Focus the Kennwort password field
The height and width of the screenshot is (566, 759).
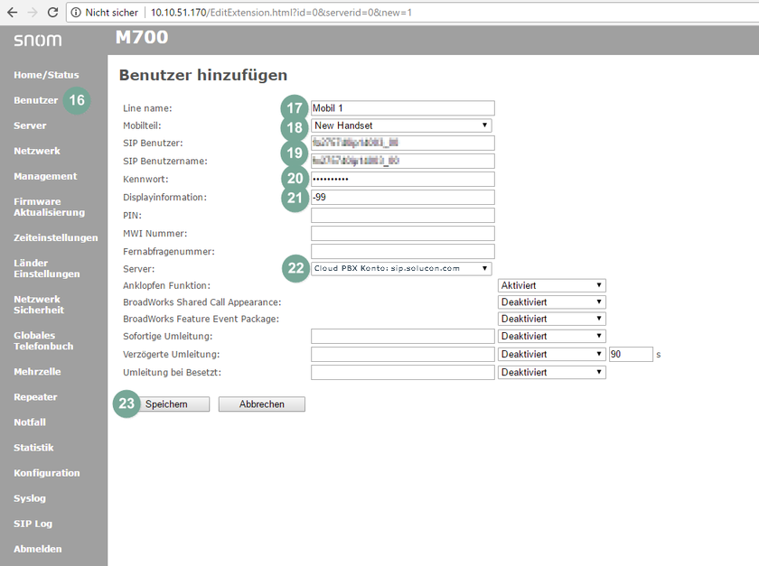click(x=403, y=180)
